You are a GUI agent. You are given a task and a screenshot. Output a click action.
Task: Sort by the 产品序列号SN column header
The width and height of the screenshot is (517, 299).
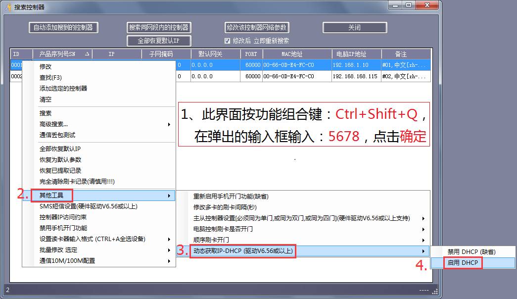click(62, 54)
